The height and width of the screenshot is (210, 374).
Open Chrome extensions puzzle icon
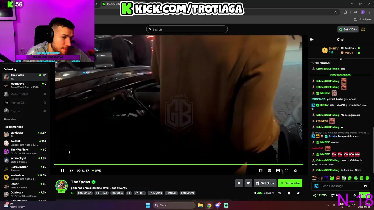click(x=345, y=12)
